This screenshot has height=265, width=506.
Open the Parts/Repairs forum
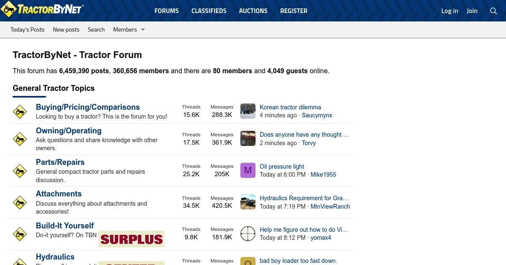pos(60,162)
